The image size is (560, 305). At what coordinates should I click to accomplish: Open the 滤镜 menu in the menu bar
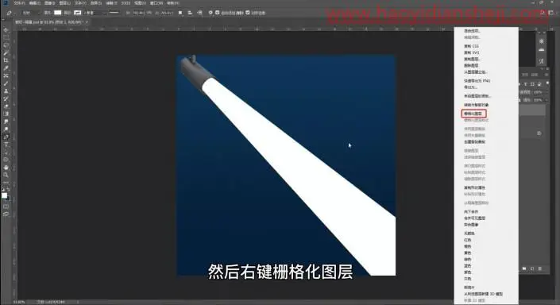point(111,3)
